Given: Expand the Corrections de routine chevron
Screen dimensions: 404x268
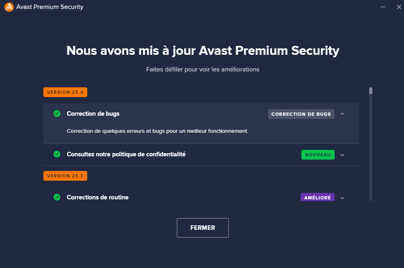Looking at the screenshot, I should coord(342,198).
